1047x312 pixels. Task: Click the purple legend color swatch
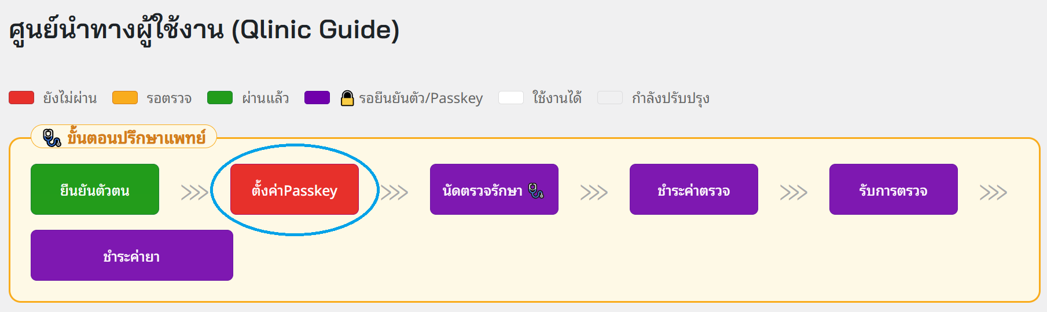[317, 98]
